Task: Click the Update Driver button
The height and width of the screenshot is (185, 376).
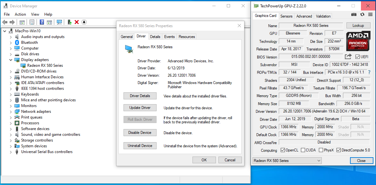Action: click(x=140, y=108)
